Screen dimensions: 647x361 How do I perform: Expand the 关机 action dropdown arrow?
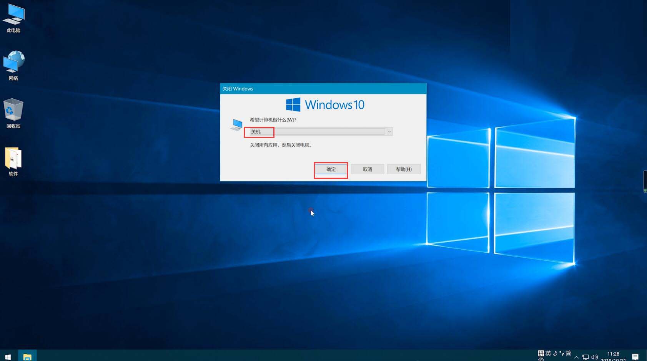coord(389,132)
